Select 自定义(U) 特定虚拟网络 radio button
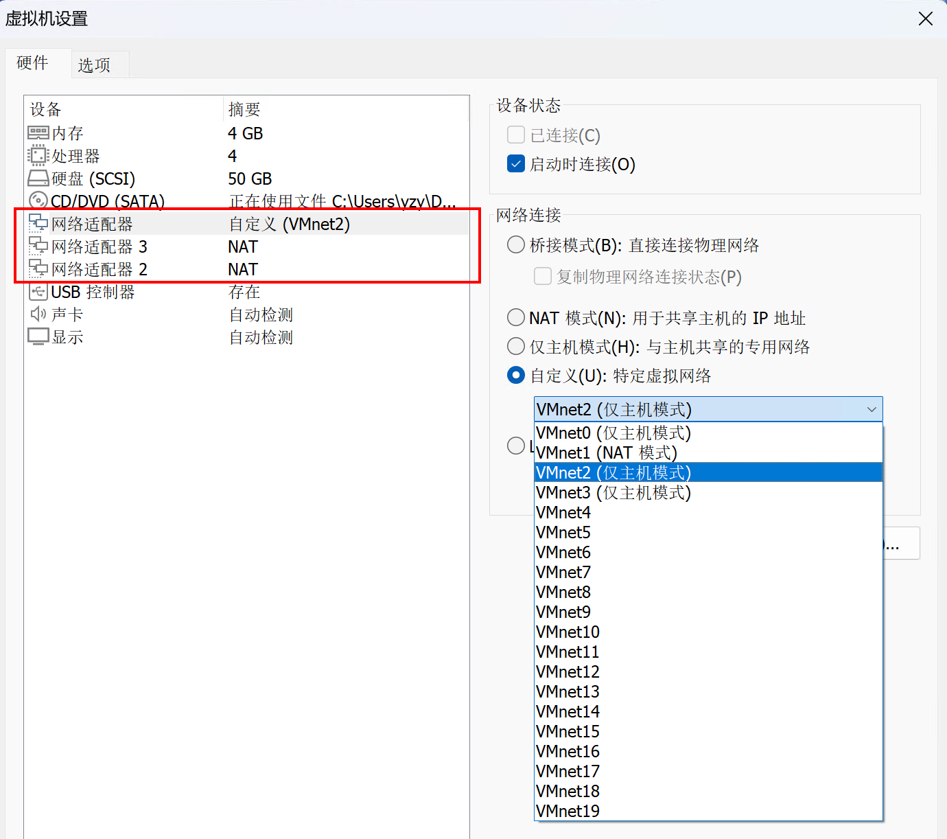This screenshot has height=839, width=947. (x=515, y=375)
